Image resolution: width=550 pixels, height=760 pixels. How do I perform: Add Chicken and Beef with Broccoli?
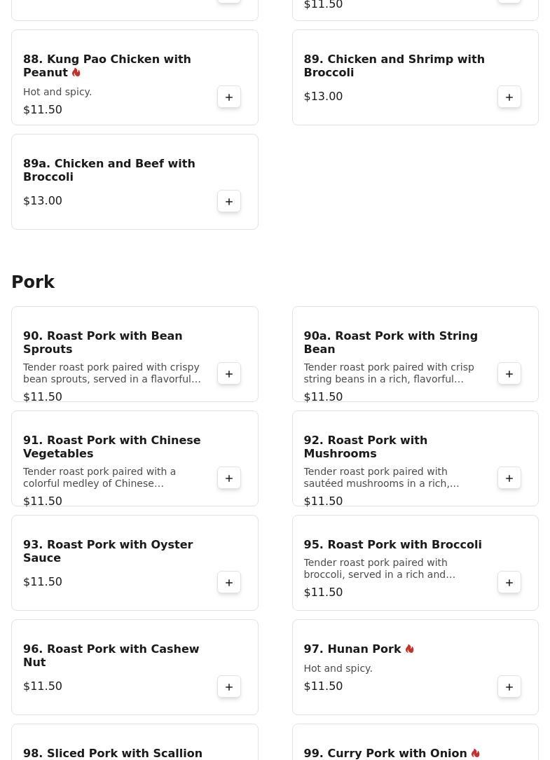click(x=229, y=202)
